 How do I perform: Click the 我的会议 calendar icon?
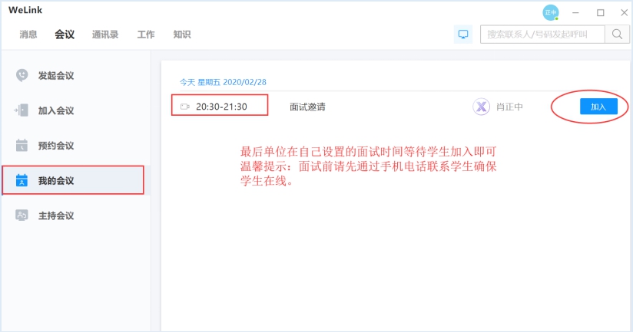(x=22, y=180)
